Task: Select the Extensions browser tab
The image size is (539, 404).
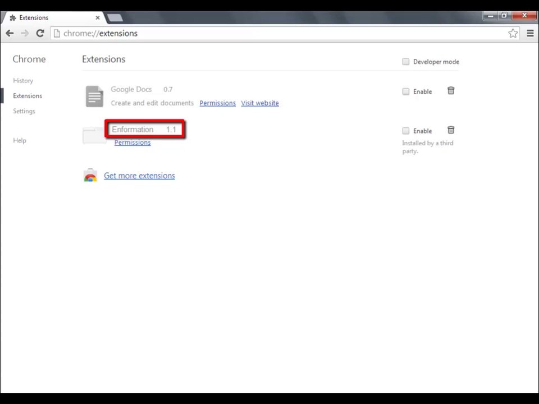Action: click(53, 17)
